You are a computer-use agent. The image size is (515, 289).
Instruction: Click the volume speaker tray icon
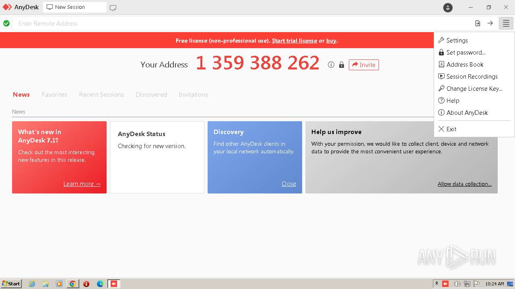tap(457, 284)
